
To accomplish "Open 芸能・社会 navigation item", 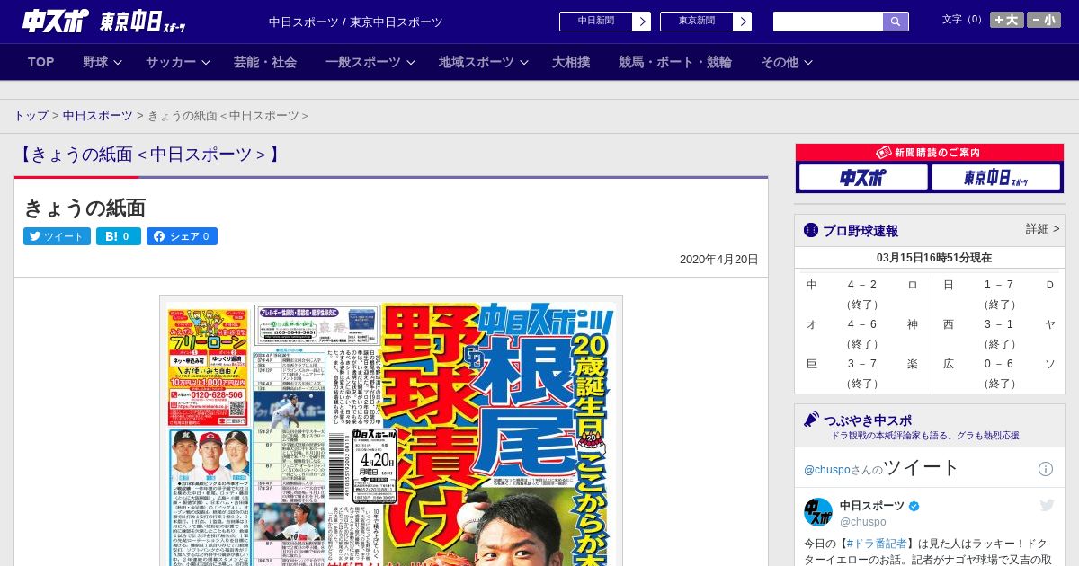I will click(x=265, y=62).
